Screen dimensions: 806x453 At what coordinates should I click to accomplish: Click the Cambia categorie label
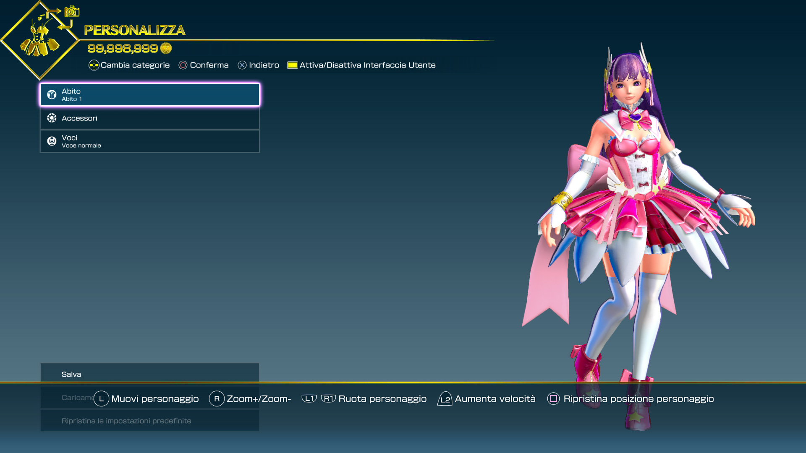tap(135, 65)
